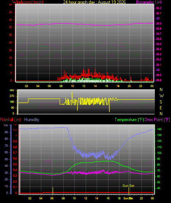Click the 270 value on wind direction axis
Image resolution: width=171 pixels, height=203 pixels.
point(12,96)
